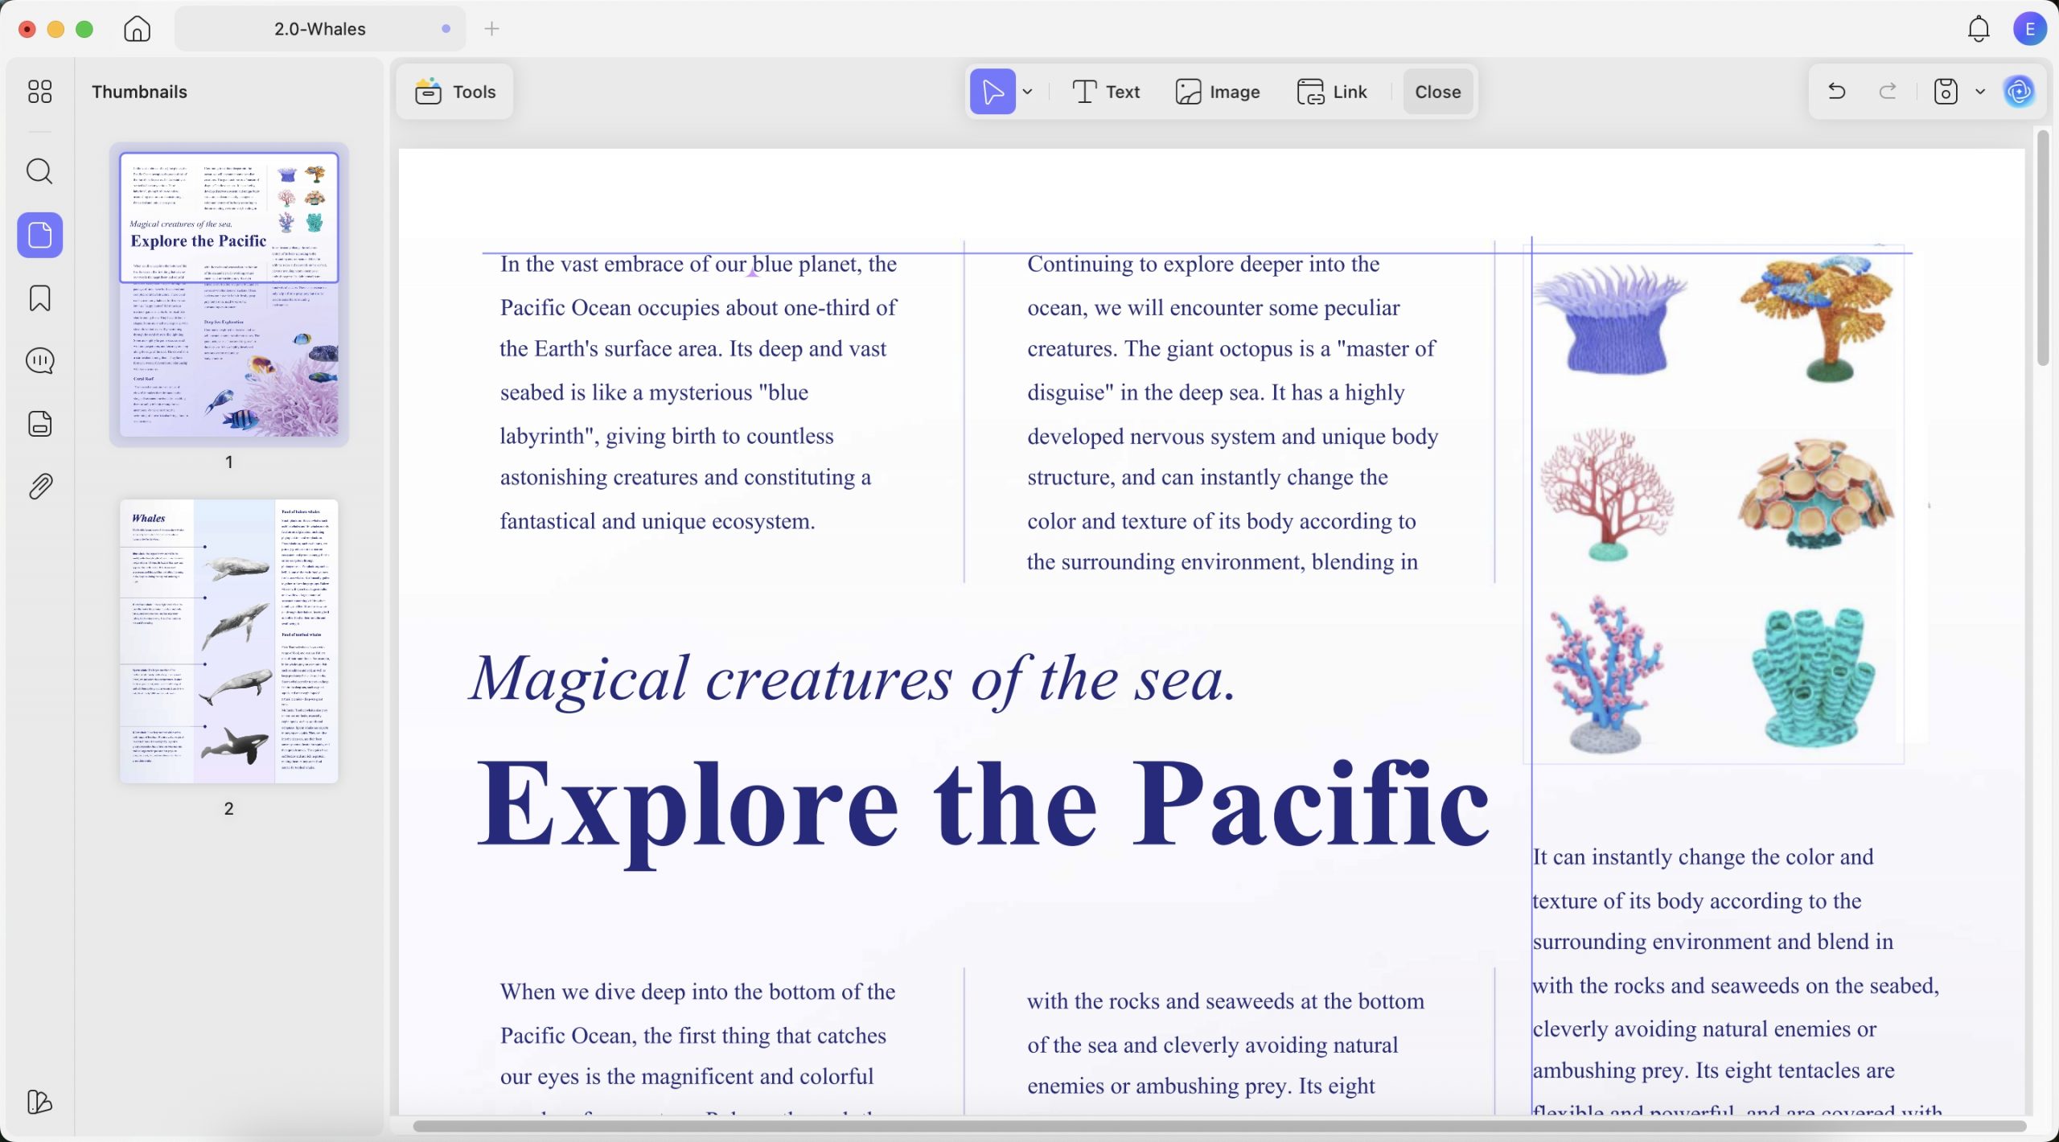The height and width of the screenshot is (1142, 2059).
Task: Select page 2 Whales thumbnail
Action: click(x=229, y=641)
